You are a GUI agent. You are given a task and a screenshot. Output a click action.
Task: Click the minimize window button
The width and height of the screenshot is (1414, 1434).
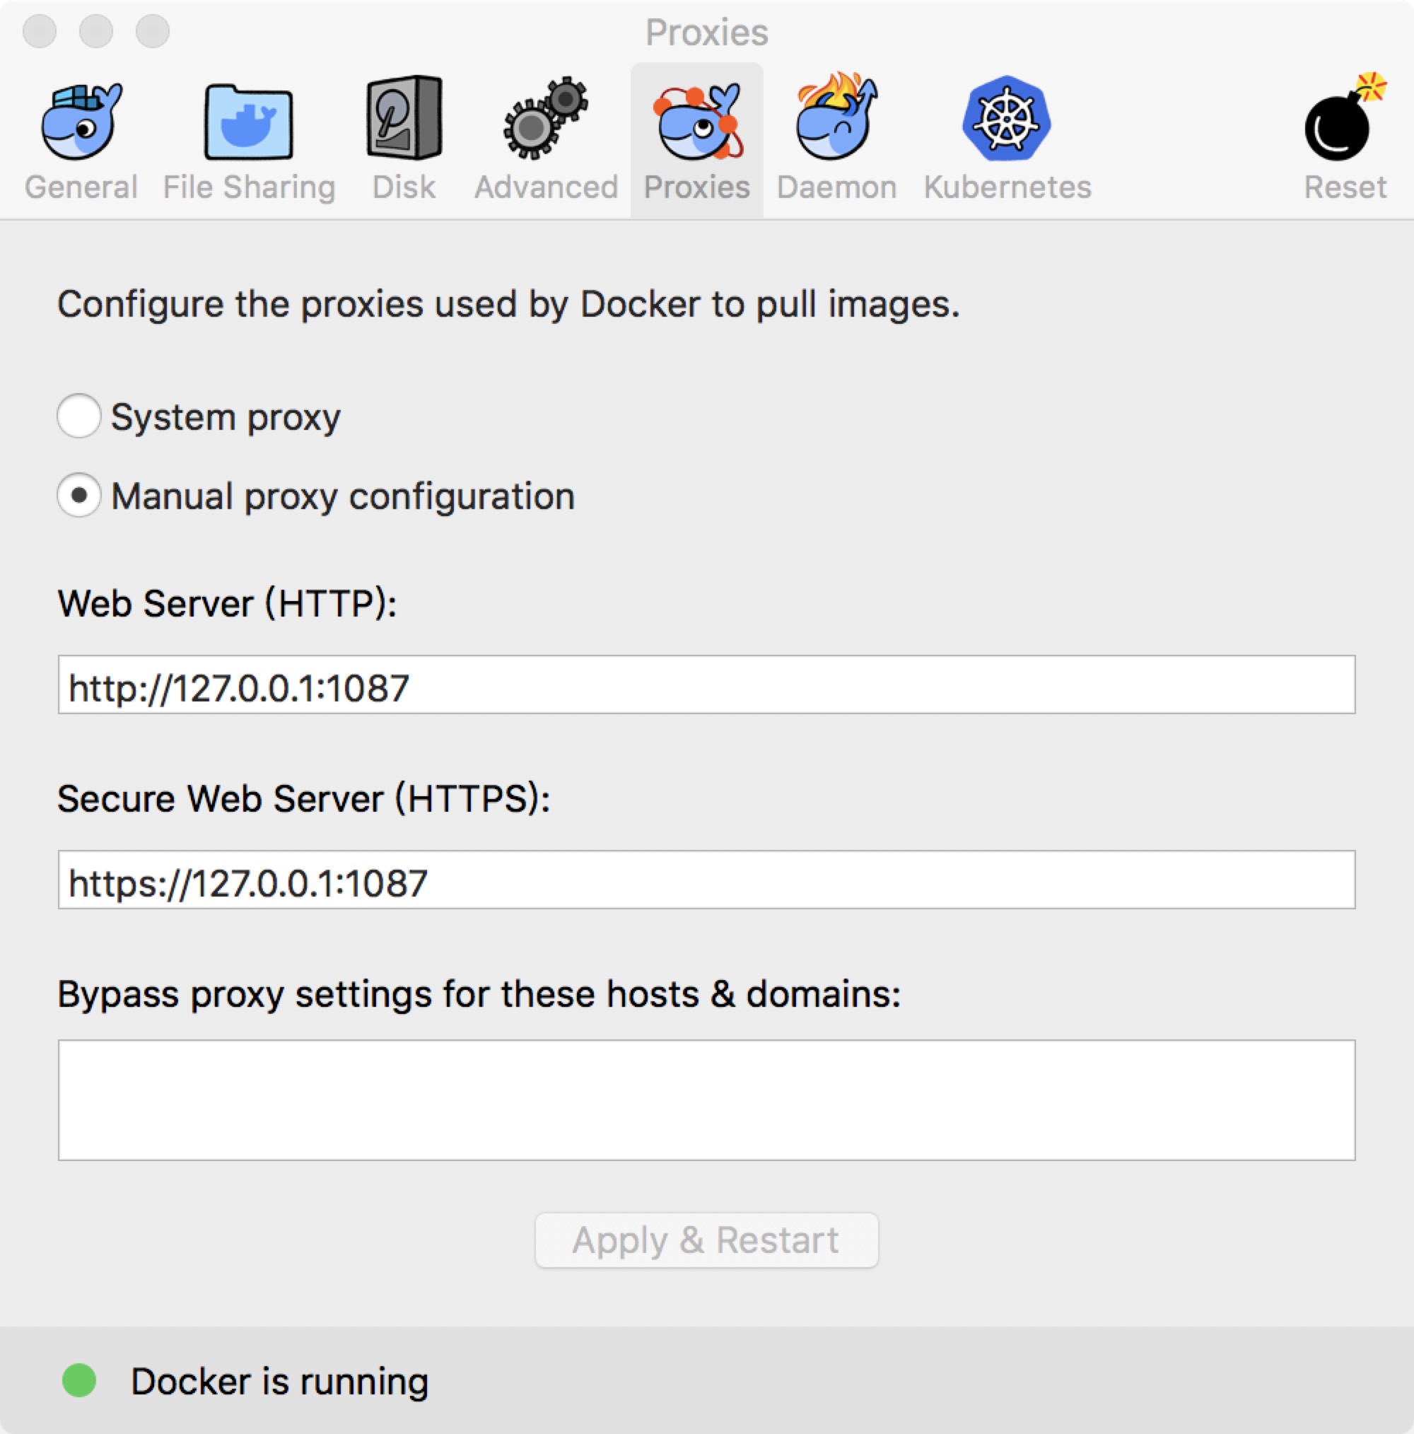95,31
